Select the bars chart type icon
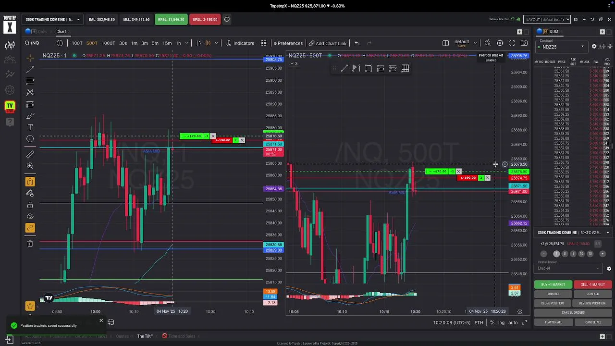The height and width of the screenshot is (346, 615). pyautogui.click(x=198, y=43)
